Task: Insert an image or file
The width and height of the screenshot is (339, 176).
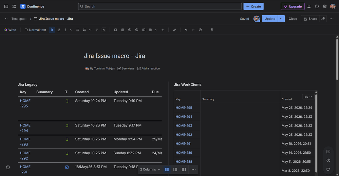Action: pyautogui.click(x=123, y=30)
